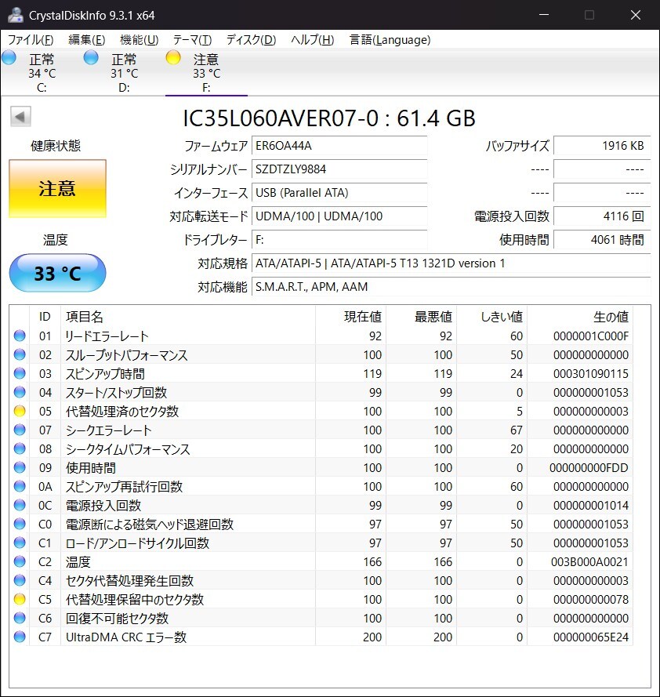This screenshot has width=660, height=697.
Task: Open the 機能 menu
Action: (x=137, y=39)
